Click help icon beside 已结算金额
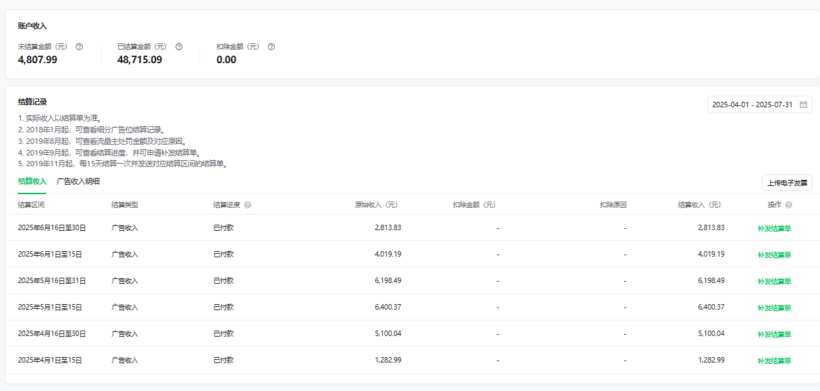 tap(179, 47)
